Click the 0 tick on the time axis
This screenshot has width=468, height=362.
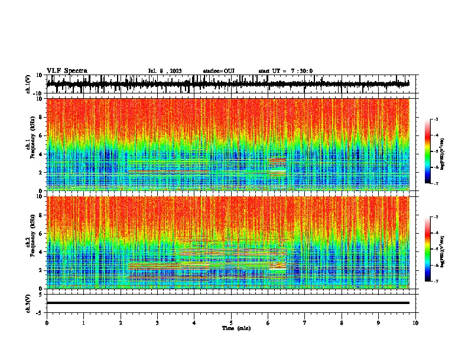tap(47, 323)
